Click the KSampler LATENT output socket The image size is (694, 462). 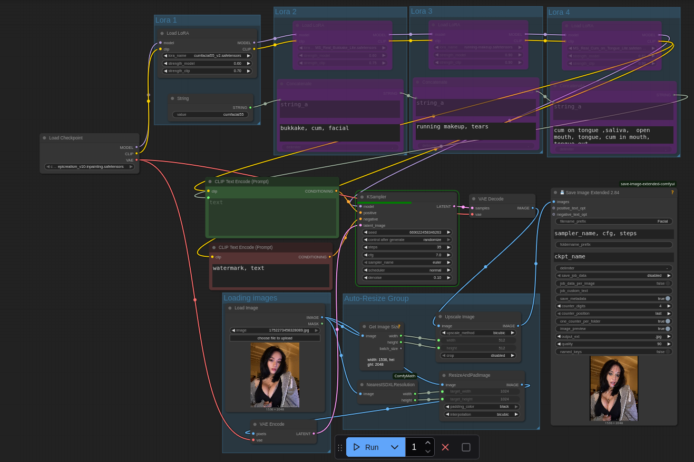pyautogui.click(x=454, y=206)
